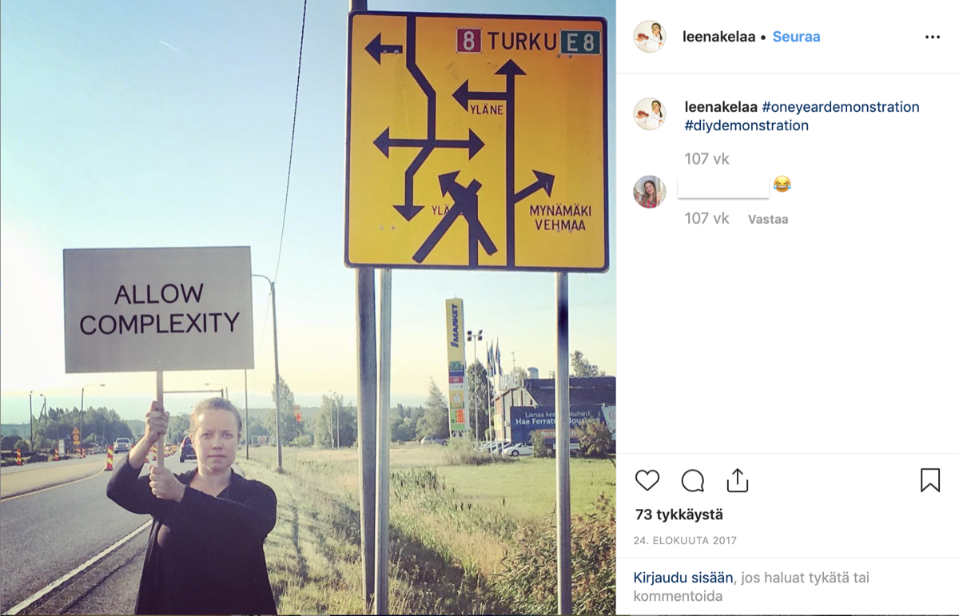The width and height of the screenshot is (959, 616).
Task: Click the 107 vk timestamp under caption
Action: pyautogui.click(x=707, y=159)
